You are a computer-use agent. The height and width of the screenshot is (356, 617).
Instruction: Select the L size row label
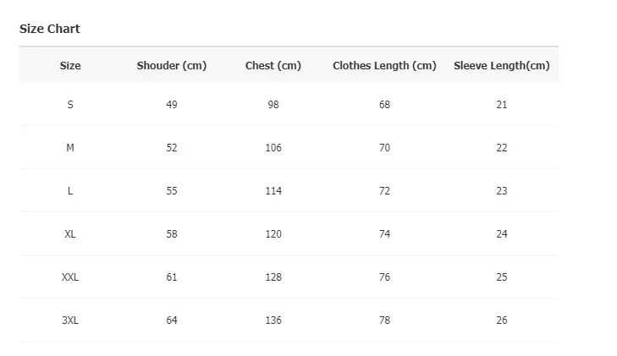pos(70,191)
